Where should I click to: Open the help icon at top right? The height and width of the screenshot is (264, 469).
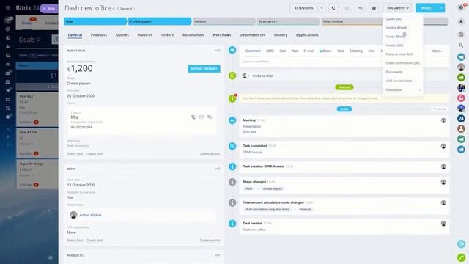point(461,7)
